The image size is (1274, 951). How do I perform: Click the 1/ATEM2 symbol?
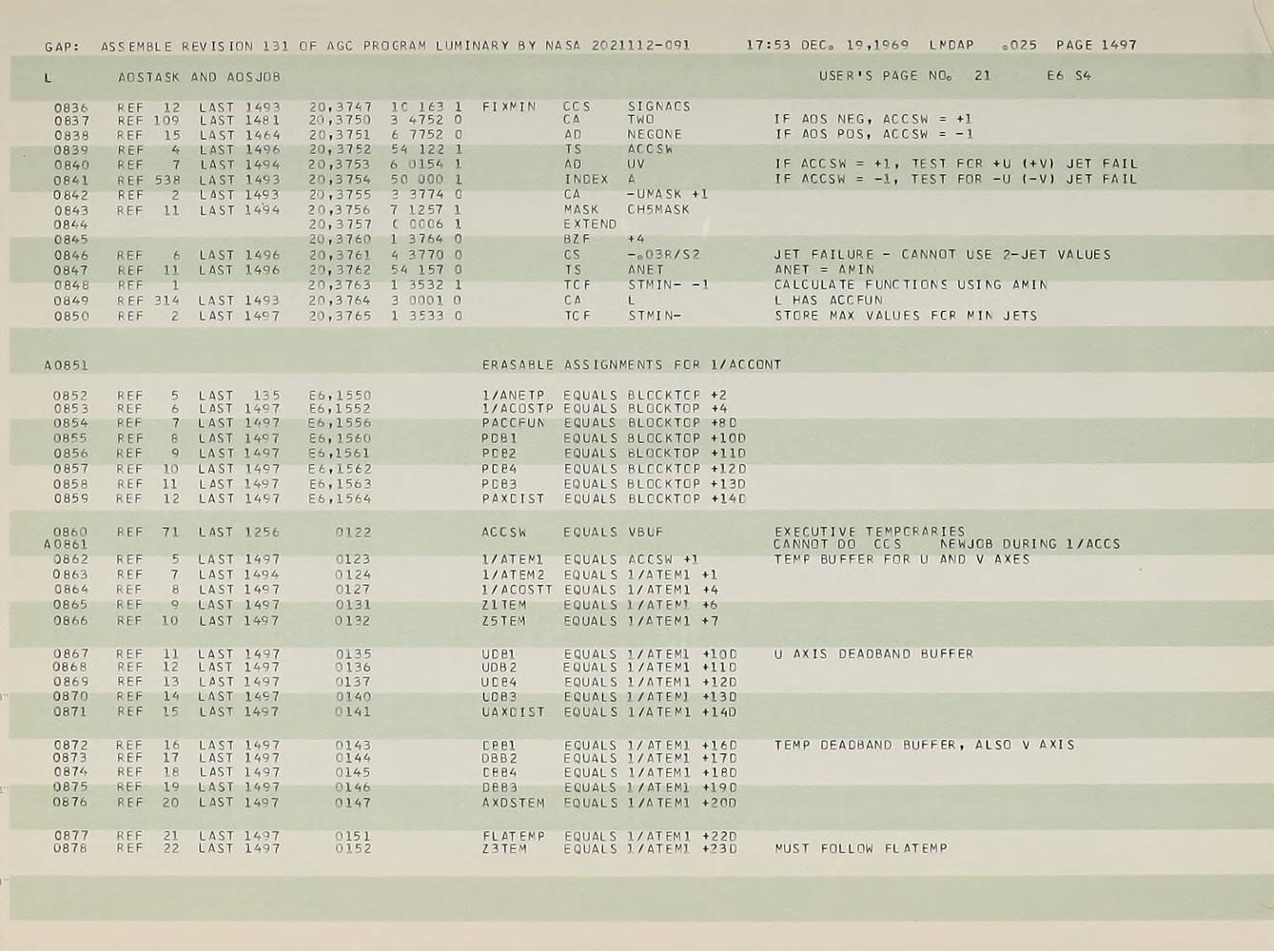pyautogui.click(x=513, y=574)
